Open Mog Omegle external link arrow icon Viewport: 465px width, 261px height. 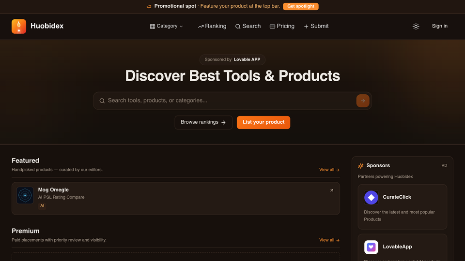331,190
